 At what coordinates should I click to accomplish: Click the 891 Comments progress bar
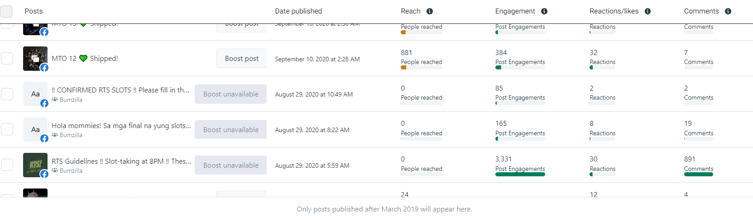pos(698,175)
